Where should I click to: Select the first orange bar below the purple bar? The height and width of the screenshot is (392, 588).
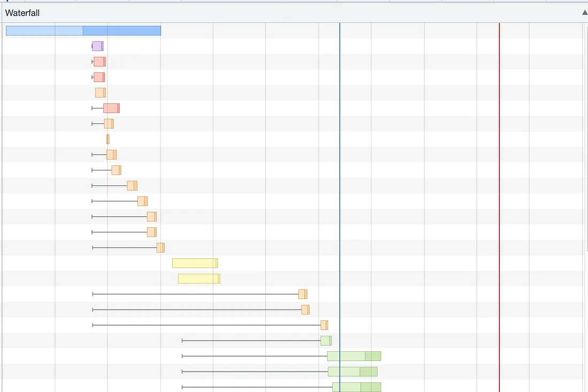100,93
